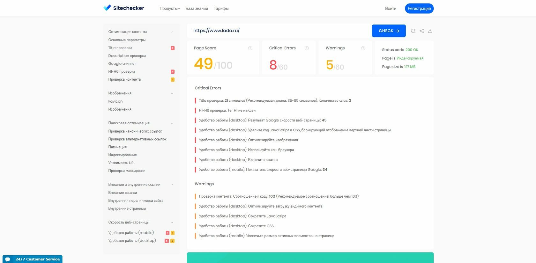Select Изображения sub-item under Favicon
536x263 pixels.
pyautogui.click(x=120, y=109)
